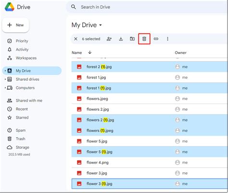
Task: Click the get link icon
Action: click(156, 39)
